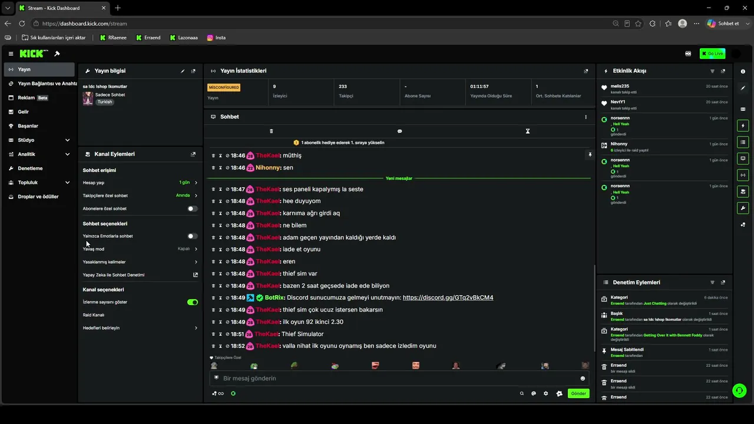Screen dimensions: 754x424
Task: Pop out the Etkinlik Akışı panel
Action: point(723,71)
